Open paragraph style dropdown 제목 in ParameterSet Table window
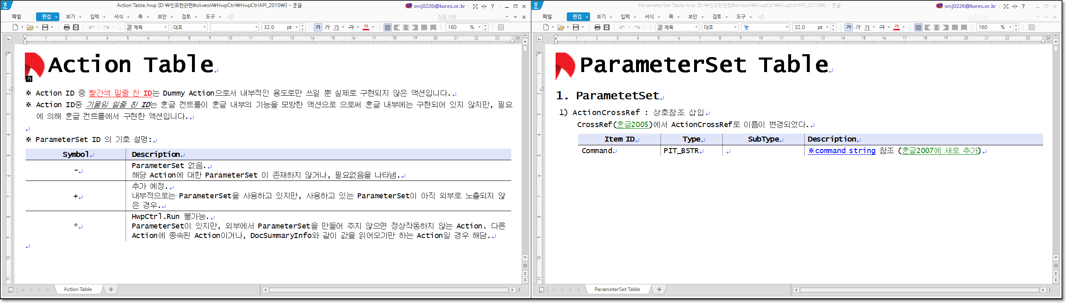Viewport: 1066px width, 303px height. (677, 27)
